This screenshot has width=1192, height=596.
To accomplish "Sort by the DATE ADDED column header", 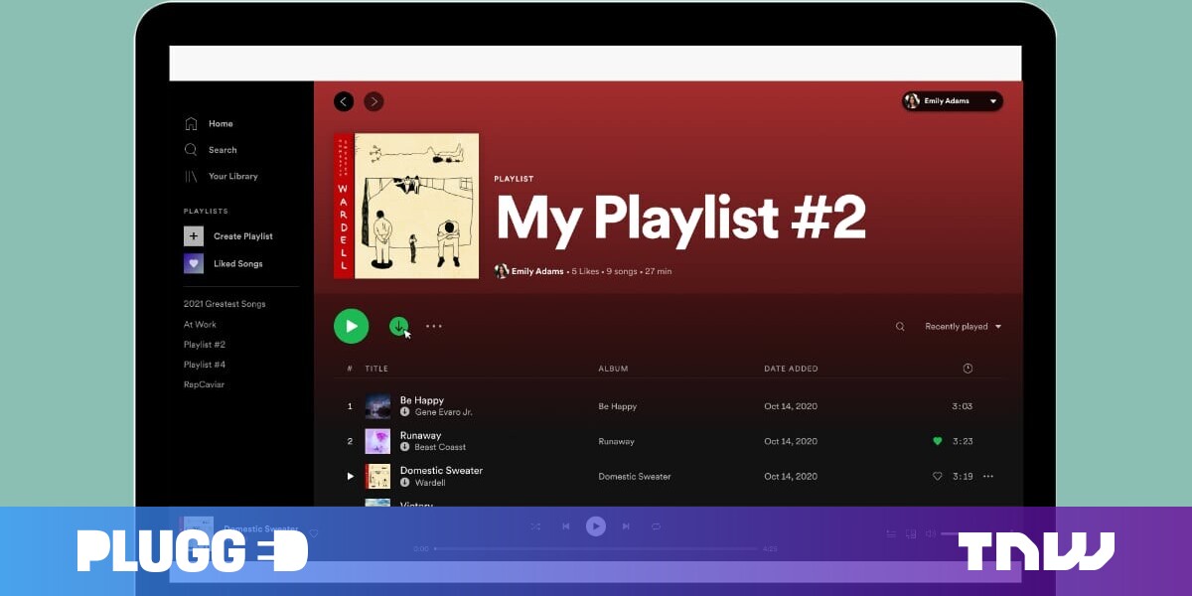I will (791, 369).
